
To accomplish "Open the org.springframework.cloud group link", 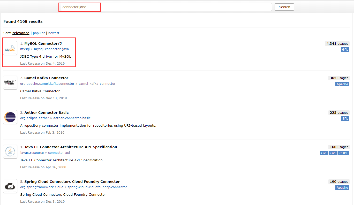I will point(42,187).
